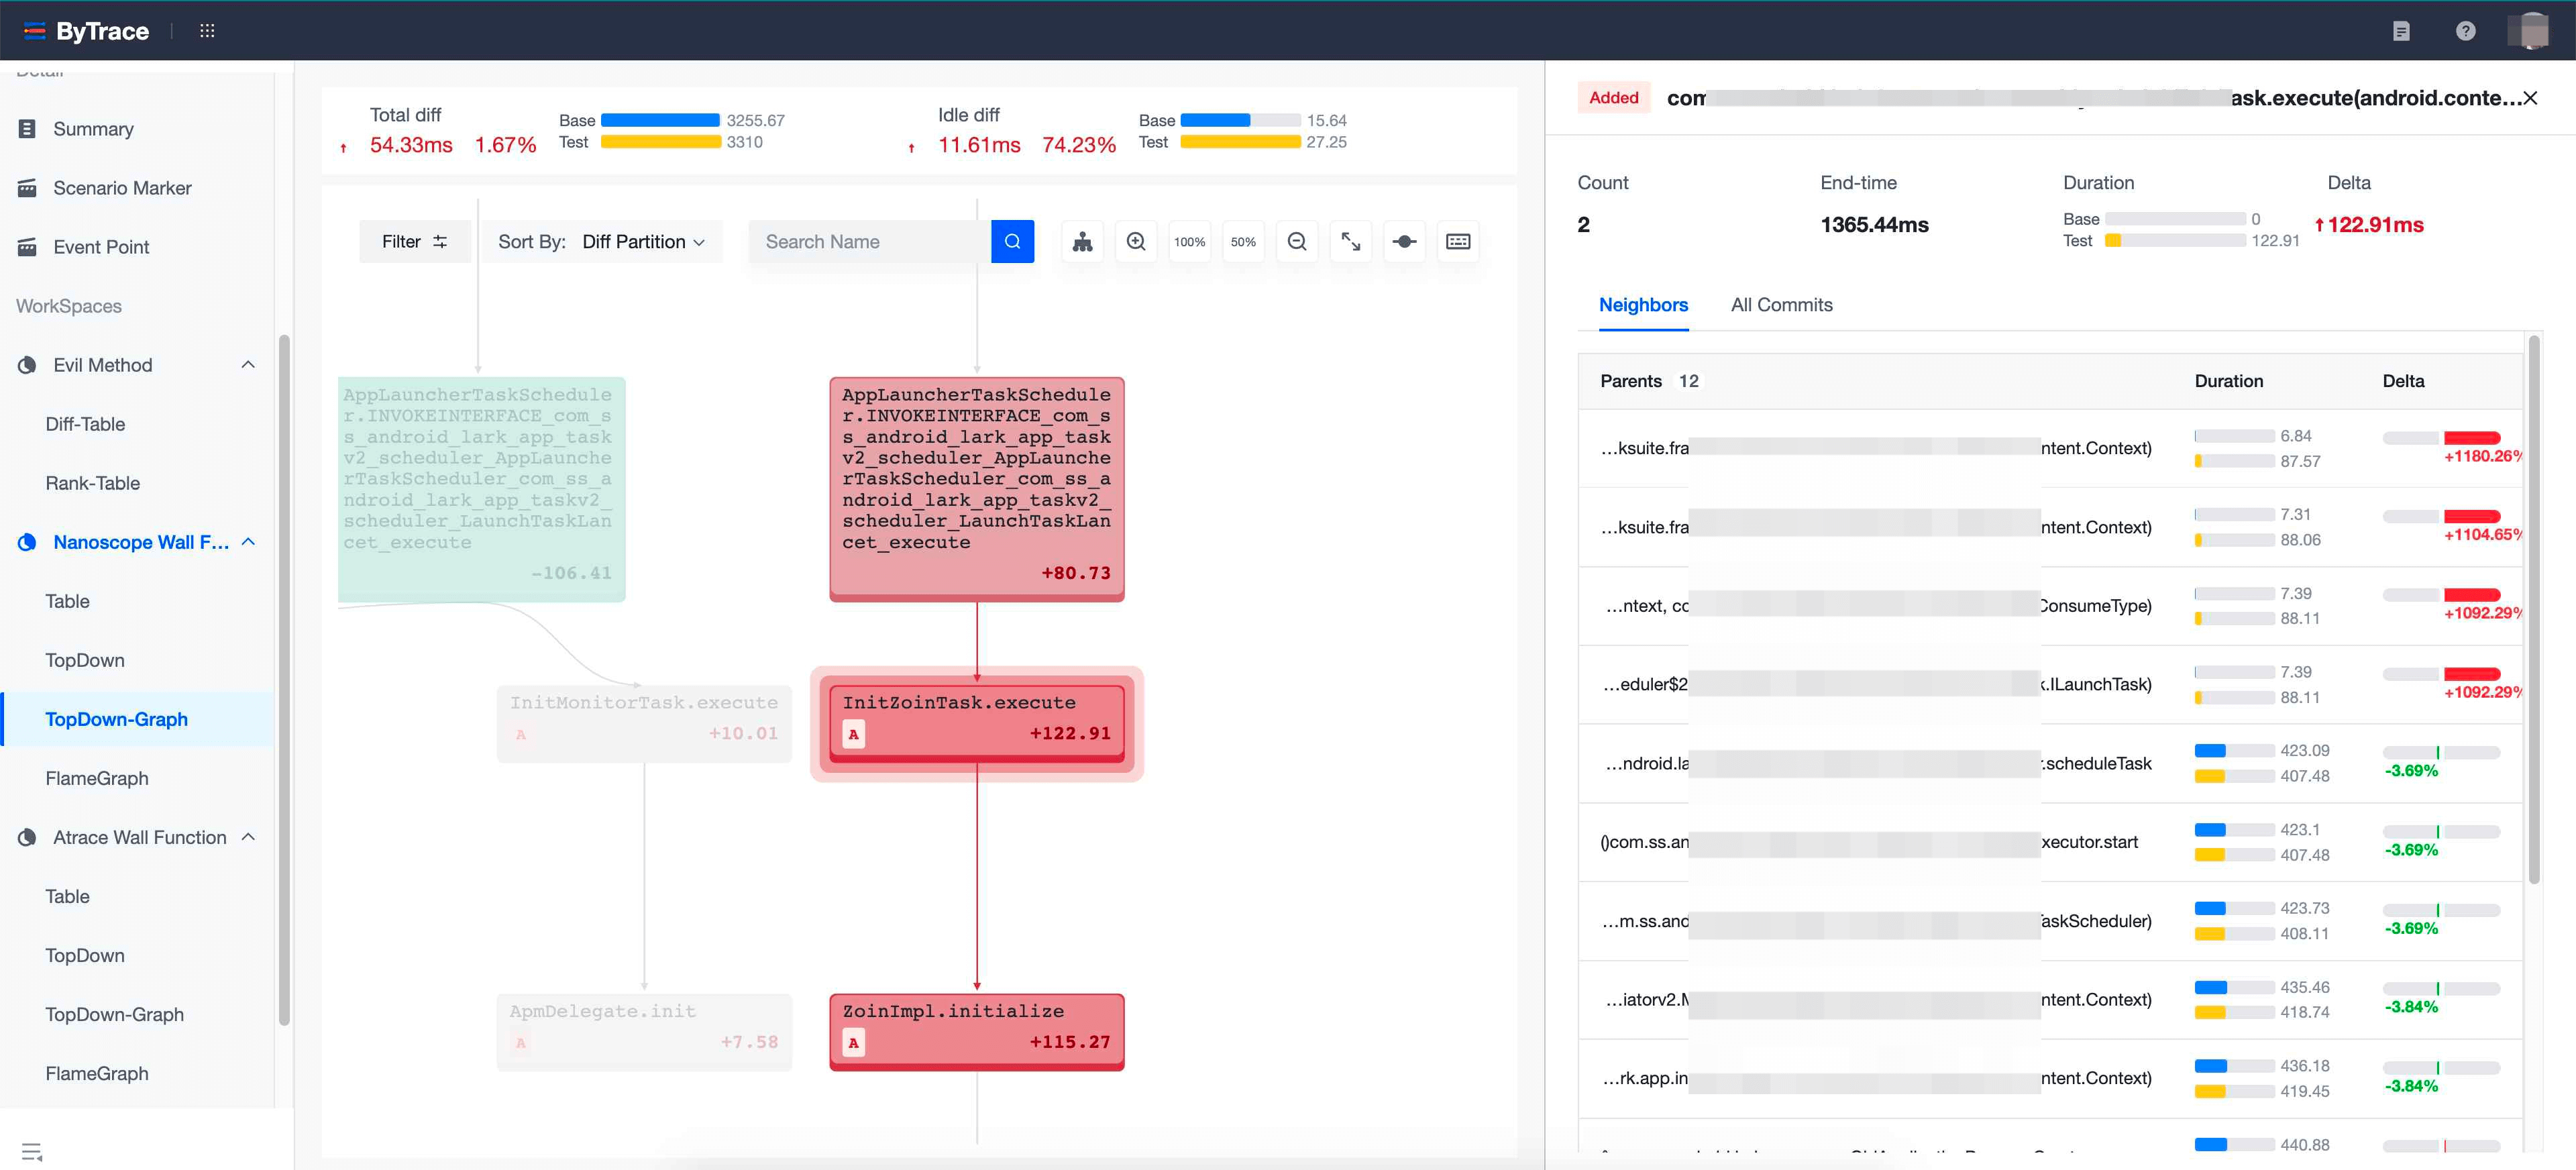Click the Search Name input field
Viewport: 2576px width, 1170px height.
[x=869, y=241]
